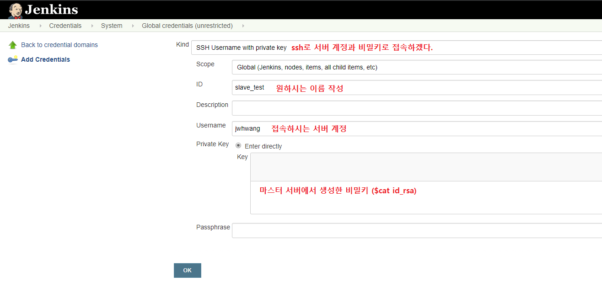Open the Scope dropdown
The image size is (602, 281).
(417, 67)
